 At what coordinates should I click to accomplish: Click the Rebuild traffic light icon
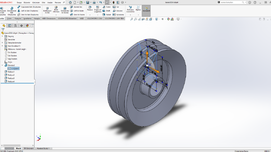tap(113, 2)
